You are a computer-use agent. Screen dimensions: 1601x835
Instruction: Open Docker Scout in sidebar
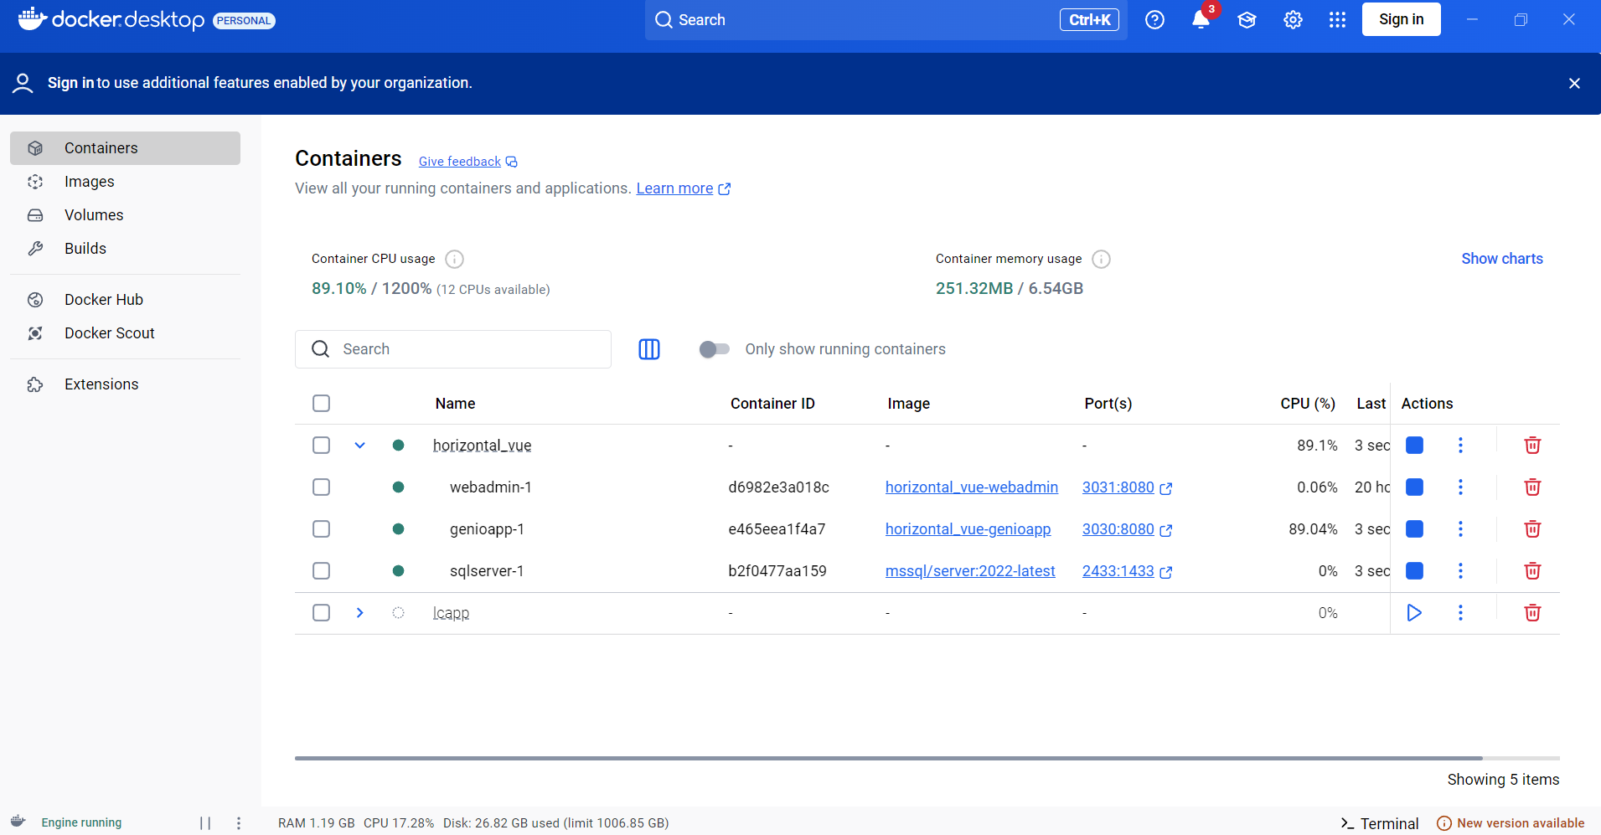(125, 333)
